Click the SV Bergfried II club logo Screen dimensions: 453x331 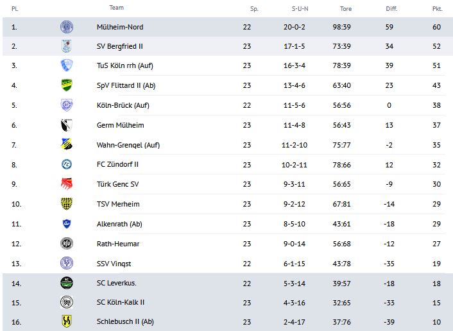click(66, 46)
